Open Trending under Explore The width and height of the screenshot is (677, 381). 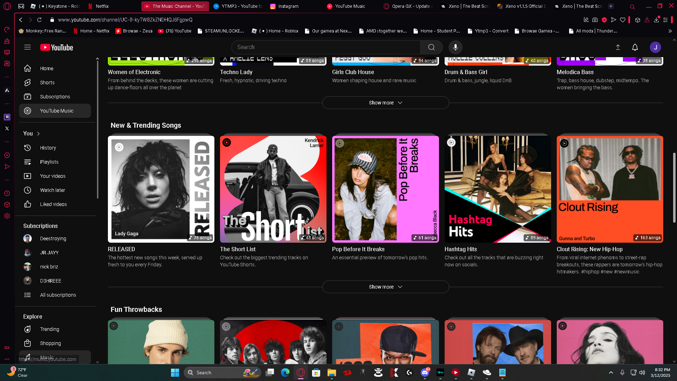pos(55,329)
